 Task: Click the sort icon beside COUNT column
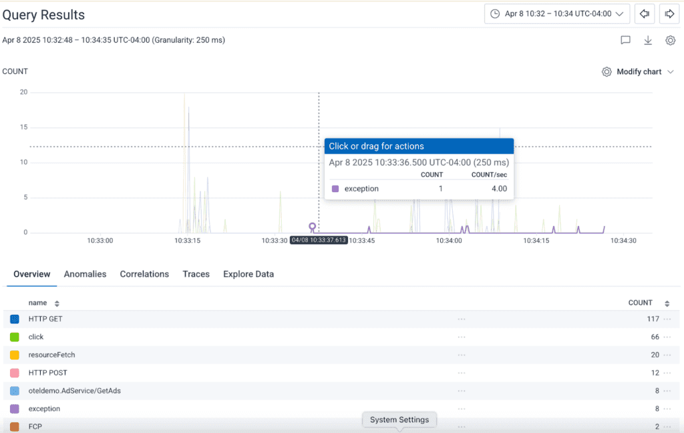(667, 303)
